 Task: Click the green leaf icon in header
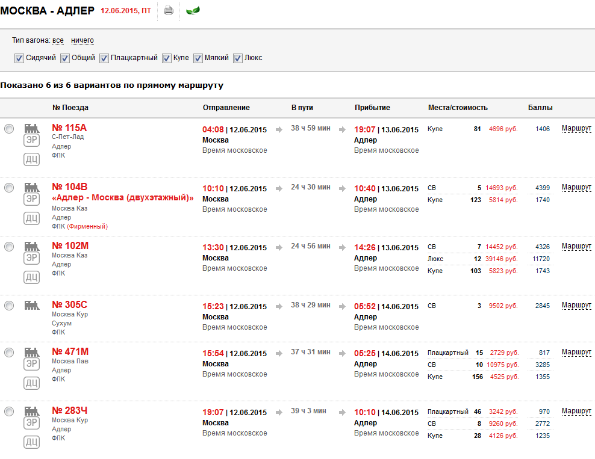click(x=193, y=11)
